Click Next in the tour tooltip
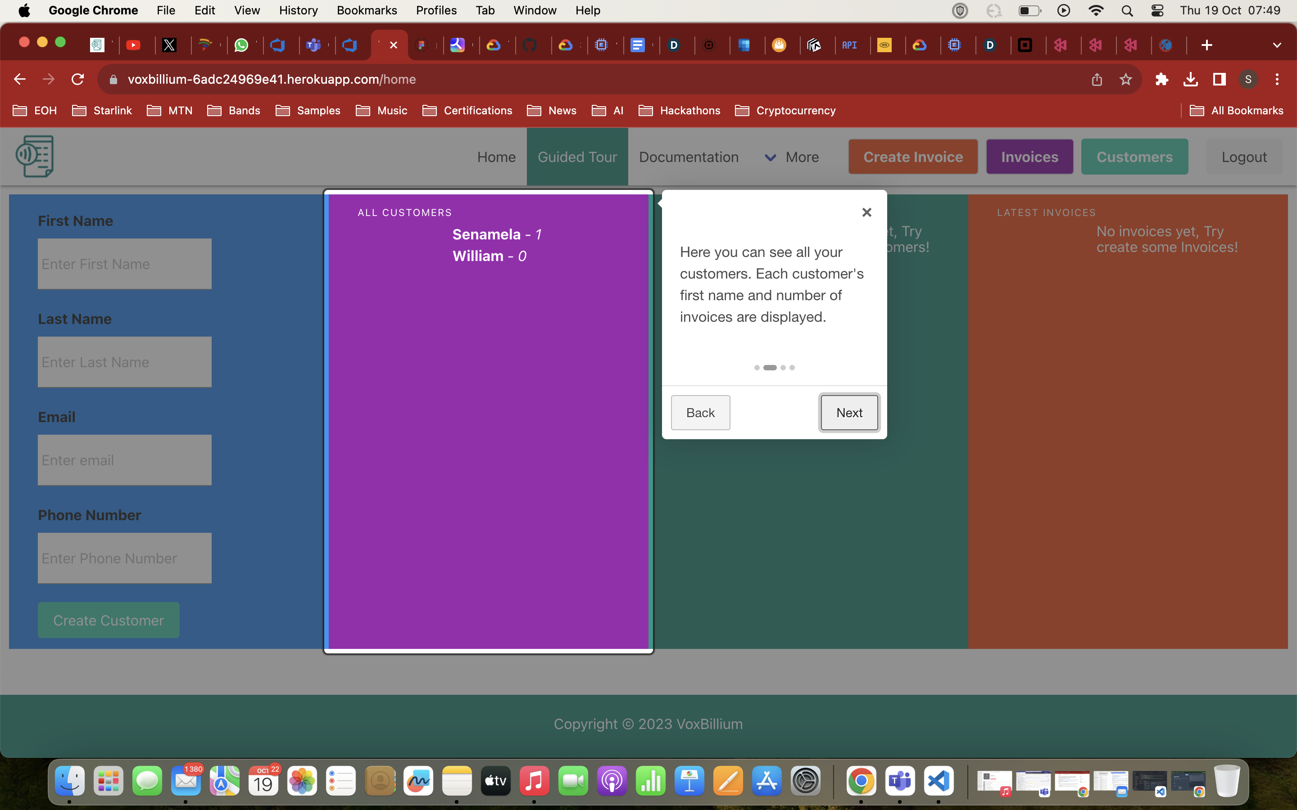The width and height of the screenshot is (1297, 810). [x=849, y=413]
